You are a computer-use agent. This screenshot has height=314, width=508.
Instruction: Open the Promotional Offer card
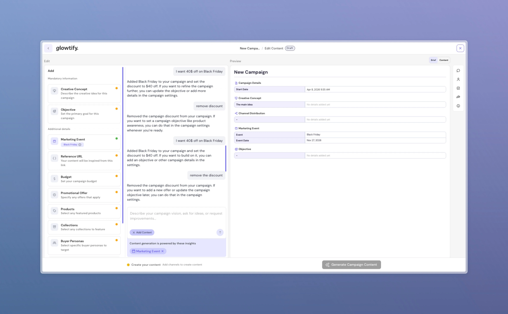coord(84,195)
